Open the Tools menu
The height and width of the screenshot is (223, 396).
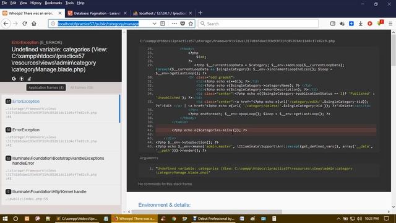pos(69,3)
